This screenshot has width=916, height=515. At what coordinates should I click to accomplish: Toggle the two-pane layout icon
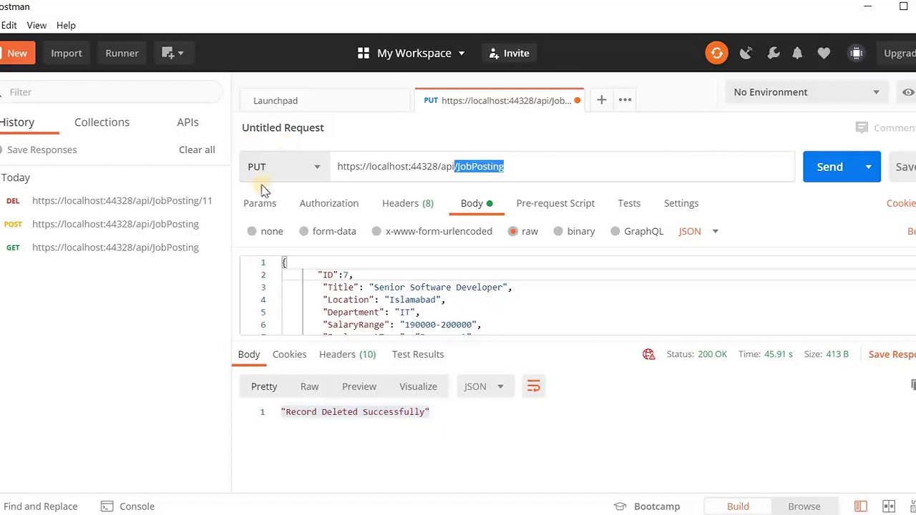[861, 506]
